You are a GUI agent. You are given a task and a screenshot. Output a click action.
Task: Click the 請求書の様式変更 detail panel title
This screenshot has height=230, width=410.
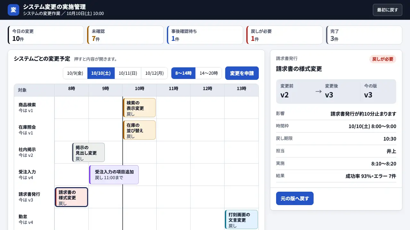tap(299, 69)
